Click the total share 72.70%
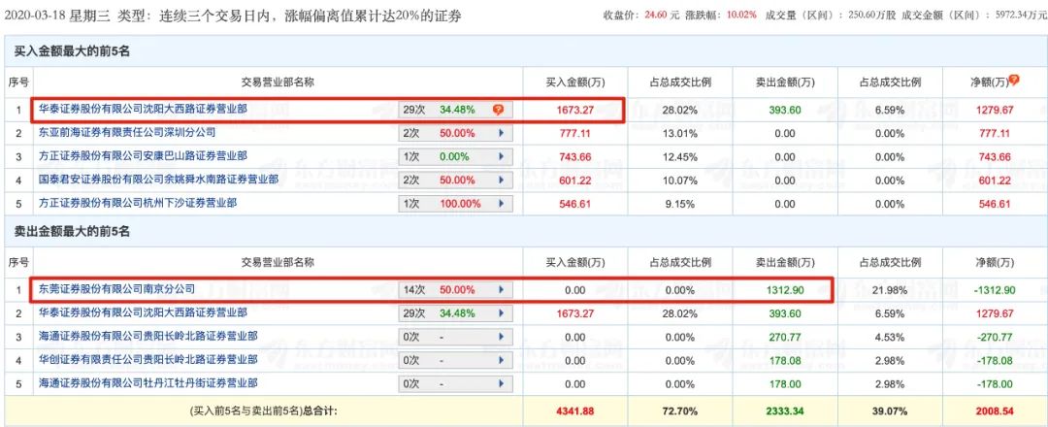The width and height of the screenshot is (1048, 427). 680,411
